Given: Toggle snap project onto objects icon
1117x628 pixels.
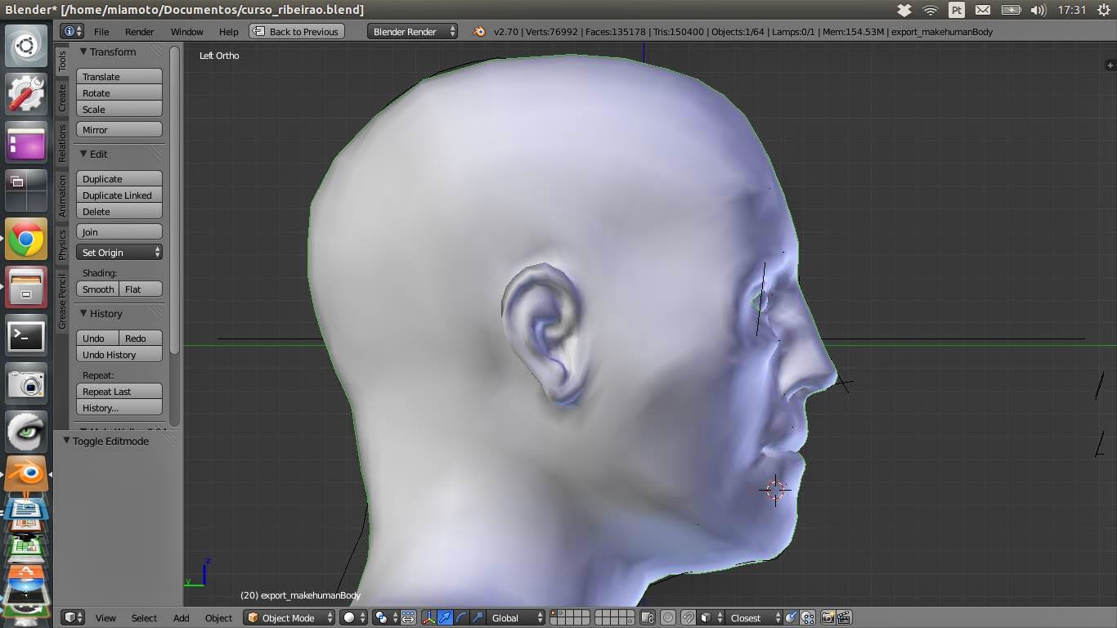Looking at the screenshot, I should click(807, 617).
